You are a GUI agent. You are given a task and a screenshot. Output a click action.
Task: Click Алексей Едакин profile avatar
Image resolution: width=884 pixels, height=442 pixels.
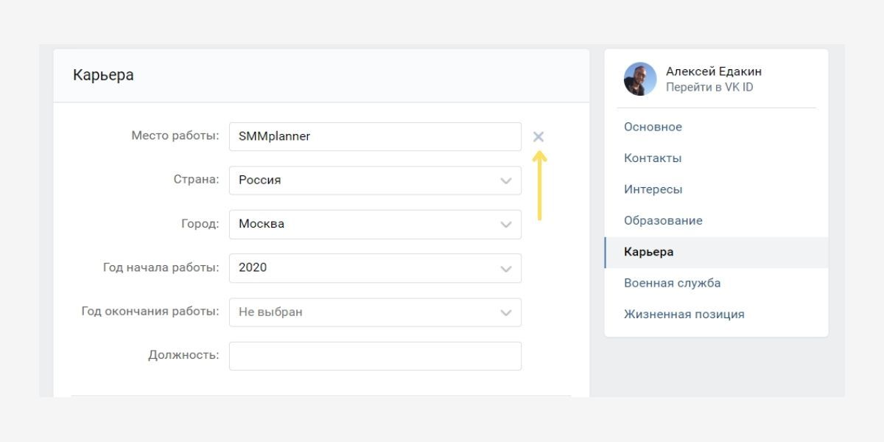(640, 79)
